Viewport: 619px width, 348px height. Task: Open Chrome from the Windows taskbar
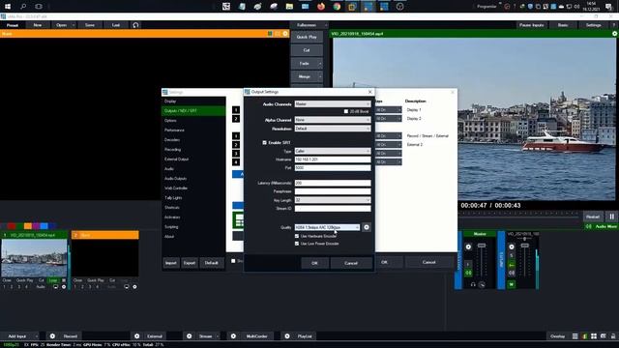(x=337, y=7)
